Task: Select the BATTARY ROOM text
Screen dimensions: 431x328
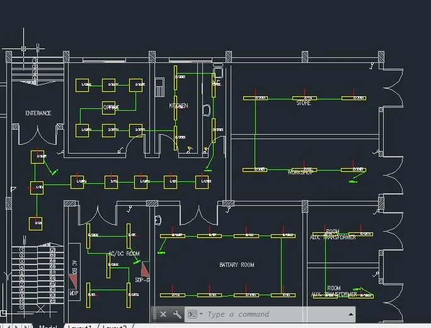Action: pyautogui.click(x=237, y=265)
